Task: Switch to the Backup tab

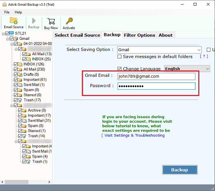Action: [x=112, y=35]
